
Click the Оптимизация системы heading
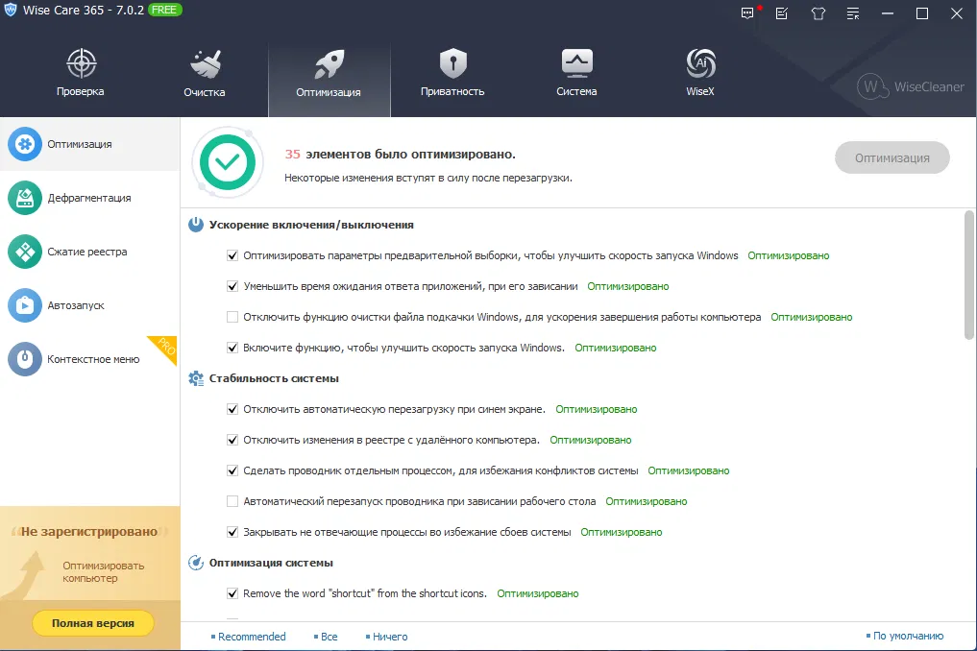[x=271, y=563]
